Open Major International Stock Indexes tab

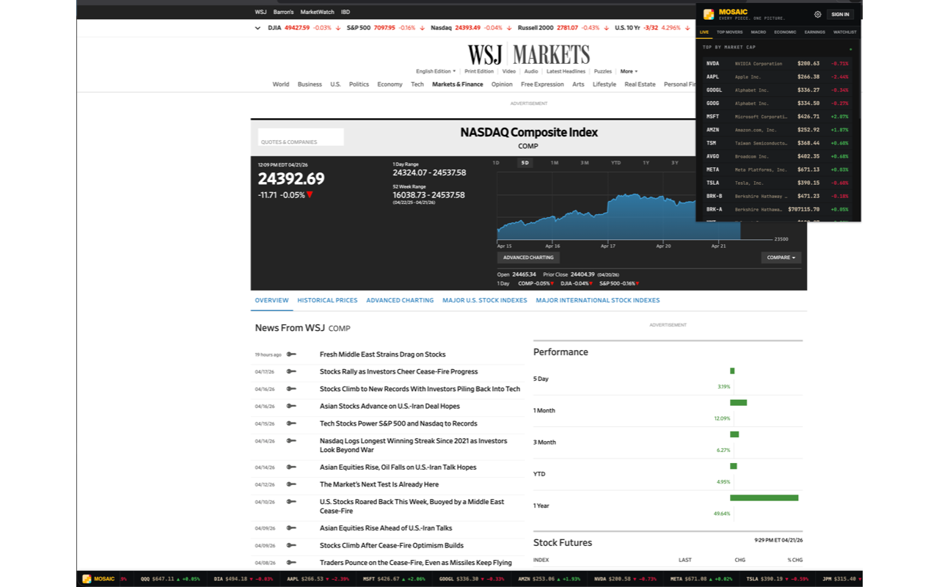click(x=598, y=300)
